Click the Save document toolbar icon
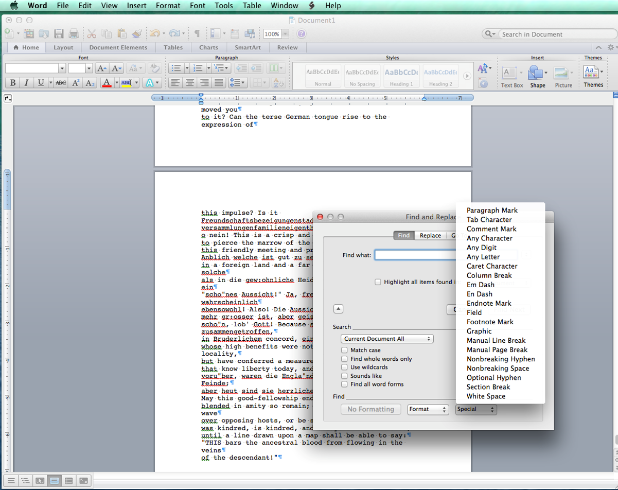This screenshot has width=618, height=490. (x=59, y=34)
